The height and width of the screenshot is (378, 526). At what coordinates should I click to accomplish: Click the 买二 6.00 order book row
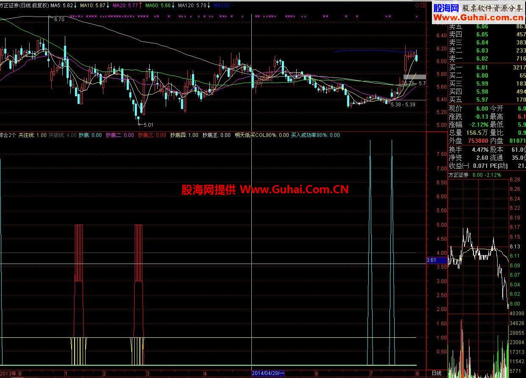tap(487, 75)
